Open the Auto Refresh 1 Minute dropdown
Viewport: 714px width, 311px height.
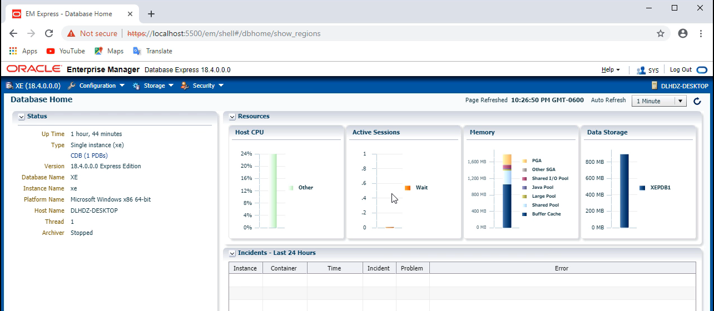coord(659,101)
